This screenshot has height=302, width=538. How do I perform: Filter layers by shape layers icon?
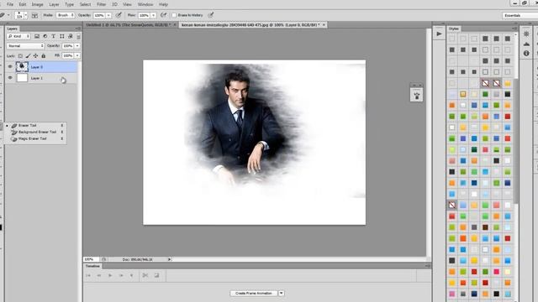point(61,36)
